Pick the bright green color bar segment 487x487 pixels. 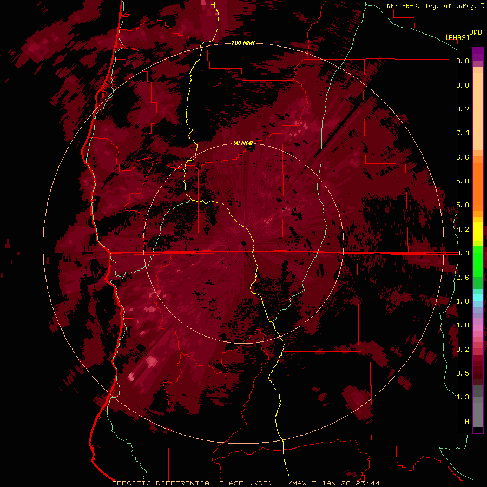tap(478, 261)
